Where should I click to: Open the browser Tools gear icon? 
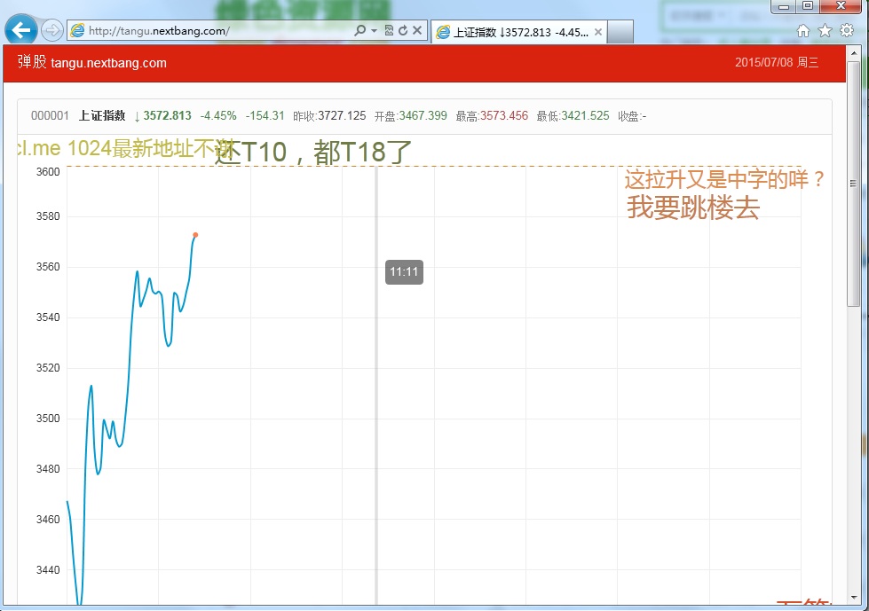[847, 31]
